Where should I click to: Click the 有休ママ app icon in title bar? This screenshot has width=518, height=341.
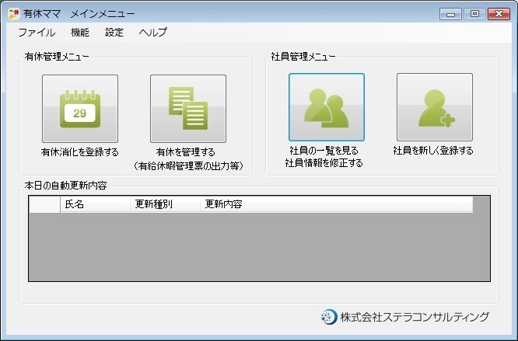click(x=13, y=14)
